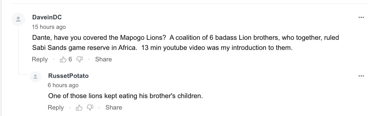Click thumbs down on RussetPotato's reply
Viewport: 377px width, 116px height.
[x=90, y=108]
